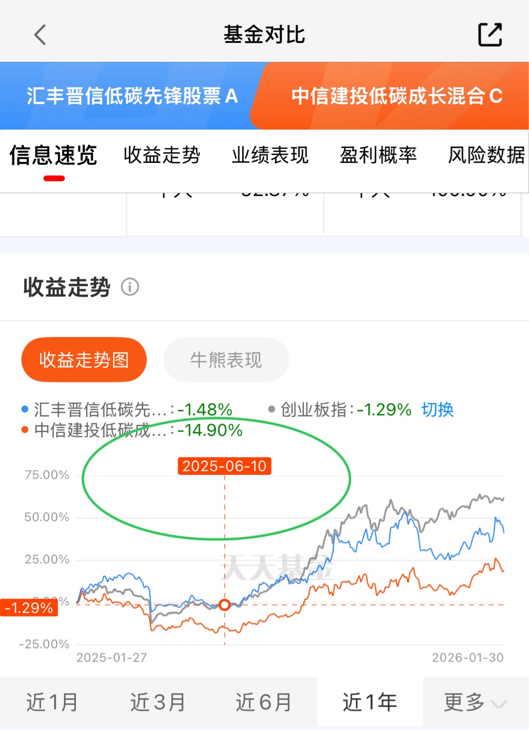Click the chart cursor marker circle

(224, 605)
